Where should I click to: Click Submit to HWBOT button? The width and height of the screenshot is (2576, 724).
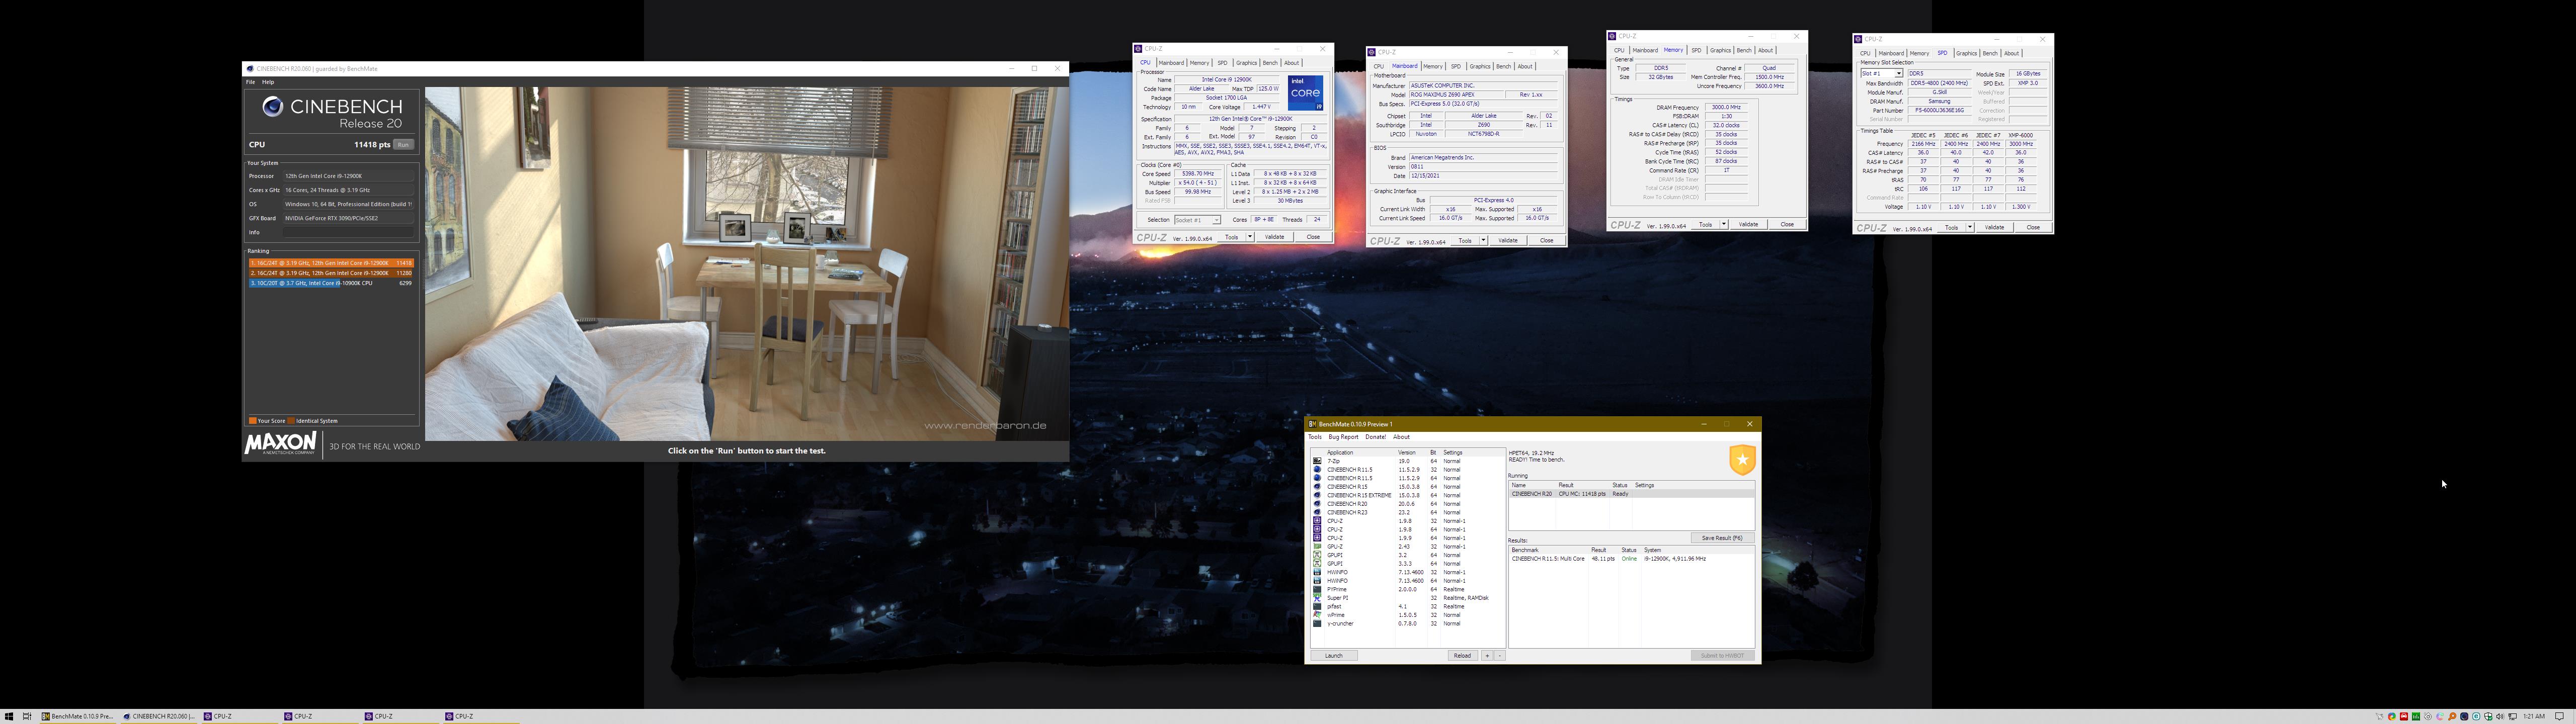[1722, 656]
